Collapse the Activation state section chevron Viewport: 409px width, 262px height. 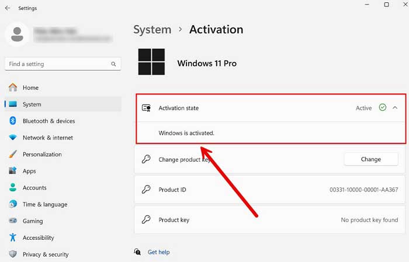click(395, 108)
